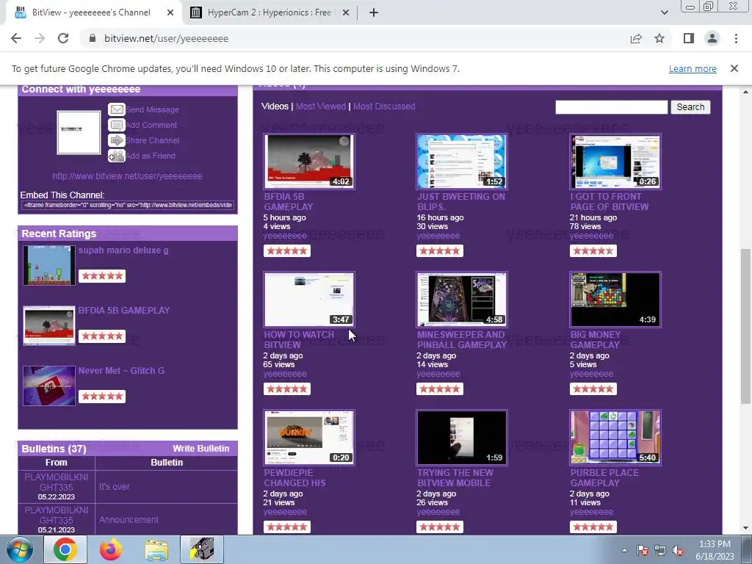Click uploader yeeeeeeee under HOW TO WATCH
Screen dimensions: 752x564
285,374
